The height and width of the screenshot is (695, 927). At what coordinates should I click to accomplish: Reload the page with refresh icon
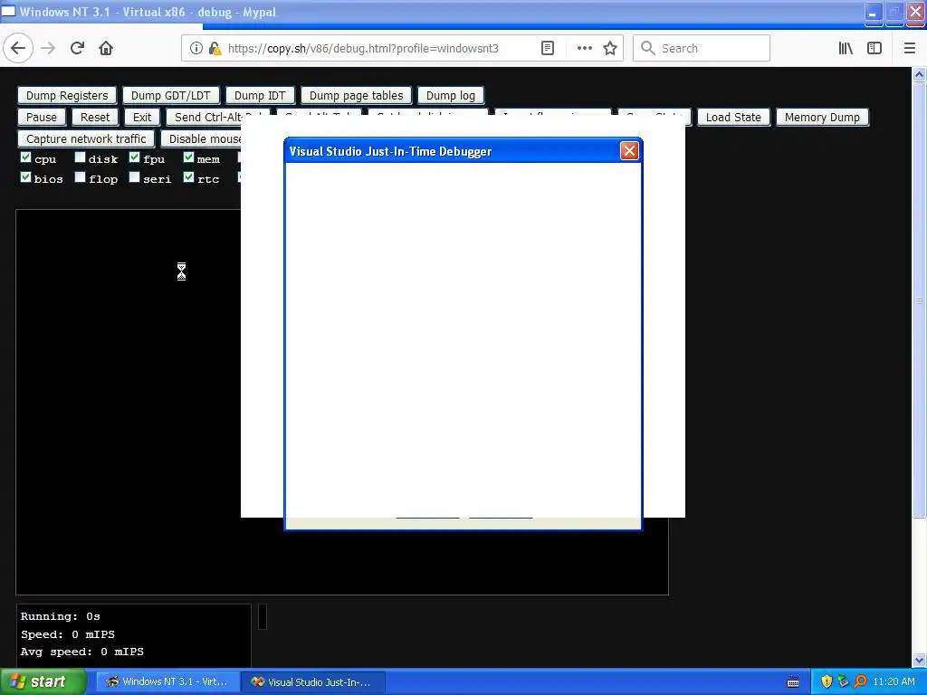click(x=78, y=49)
